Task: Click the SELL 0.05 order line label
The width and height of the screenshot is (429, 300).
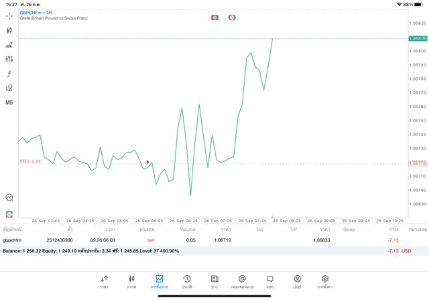Action: [x=30, y=161]
